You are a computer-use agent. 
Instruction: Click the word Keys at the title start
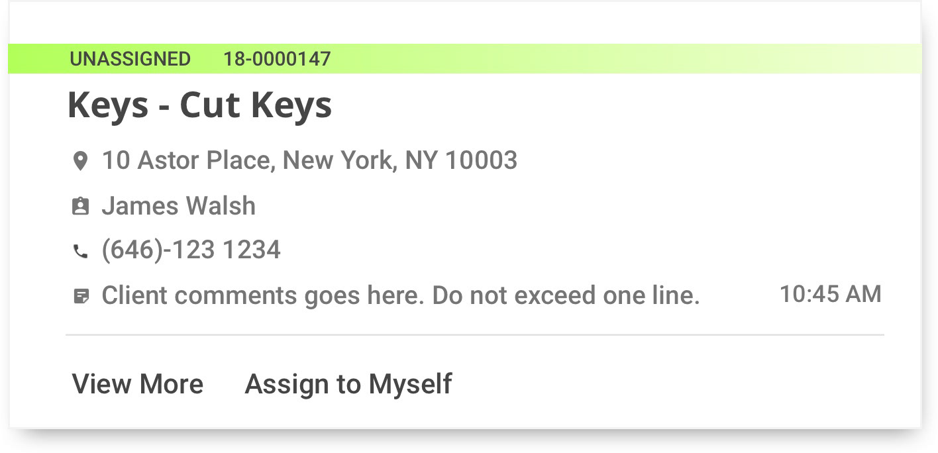[108, 105]
